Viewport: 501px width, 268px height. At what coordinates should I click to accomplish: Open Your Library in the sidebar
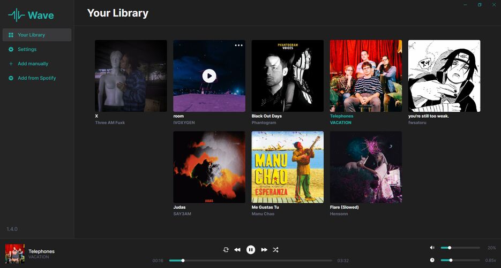37,35
